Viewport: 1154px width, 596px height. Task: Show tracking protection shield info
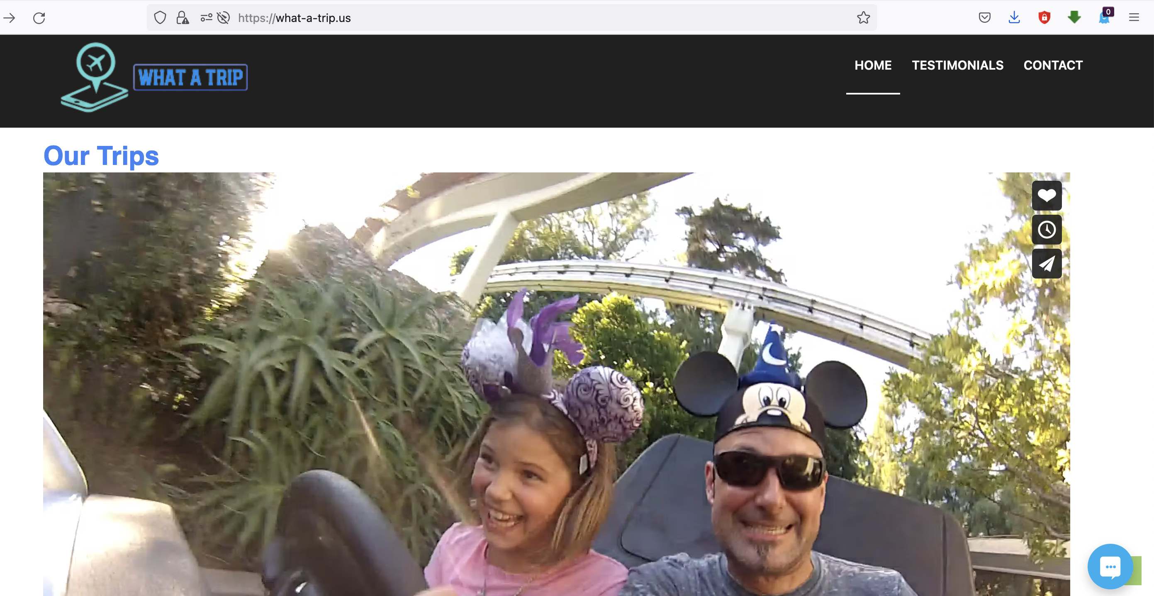pos(160,18)
